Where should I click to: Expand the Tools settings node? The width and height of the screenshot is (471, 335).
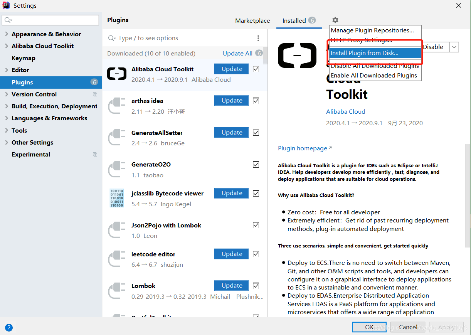coord(7,130)
